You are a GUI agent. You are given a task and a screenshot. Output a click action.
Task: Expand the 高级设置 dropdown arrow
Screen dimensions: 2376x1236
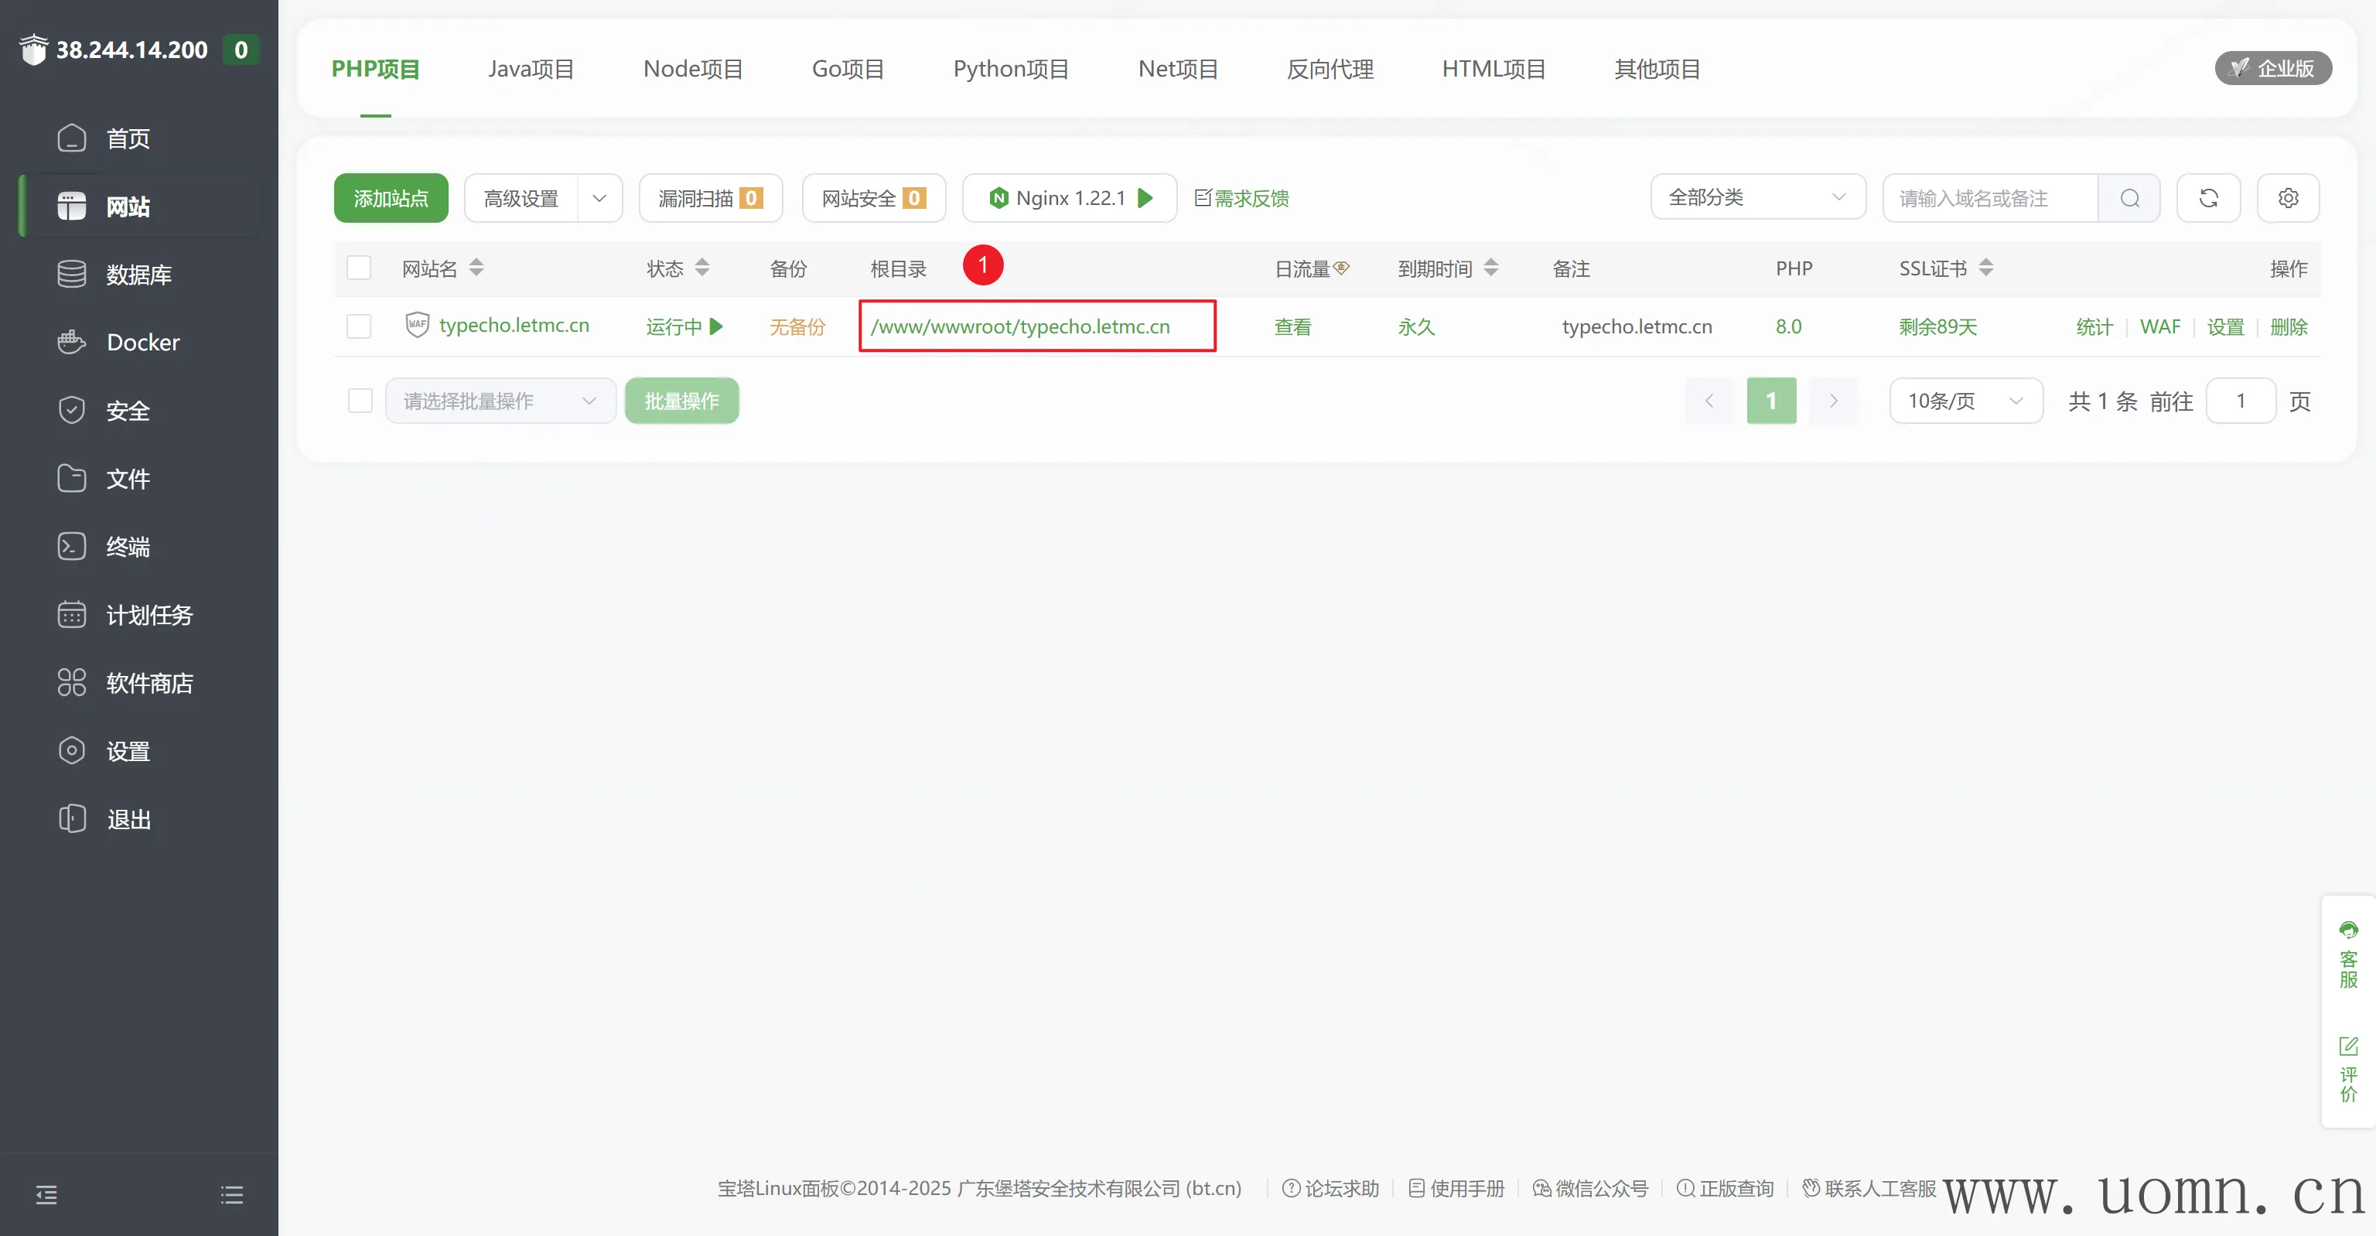(x=599, y=197)
